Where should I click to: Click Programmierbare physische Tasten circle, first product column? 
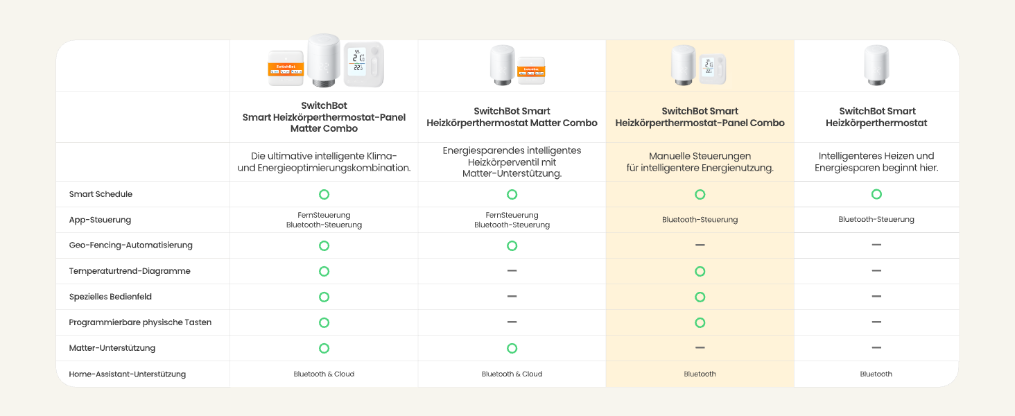pos(324,322)
